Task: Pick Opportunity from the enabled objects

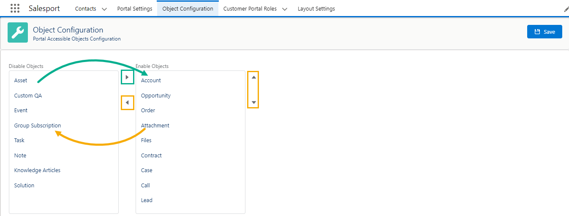Action: (x=156, y=96)
